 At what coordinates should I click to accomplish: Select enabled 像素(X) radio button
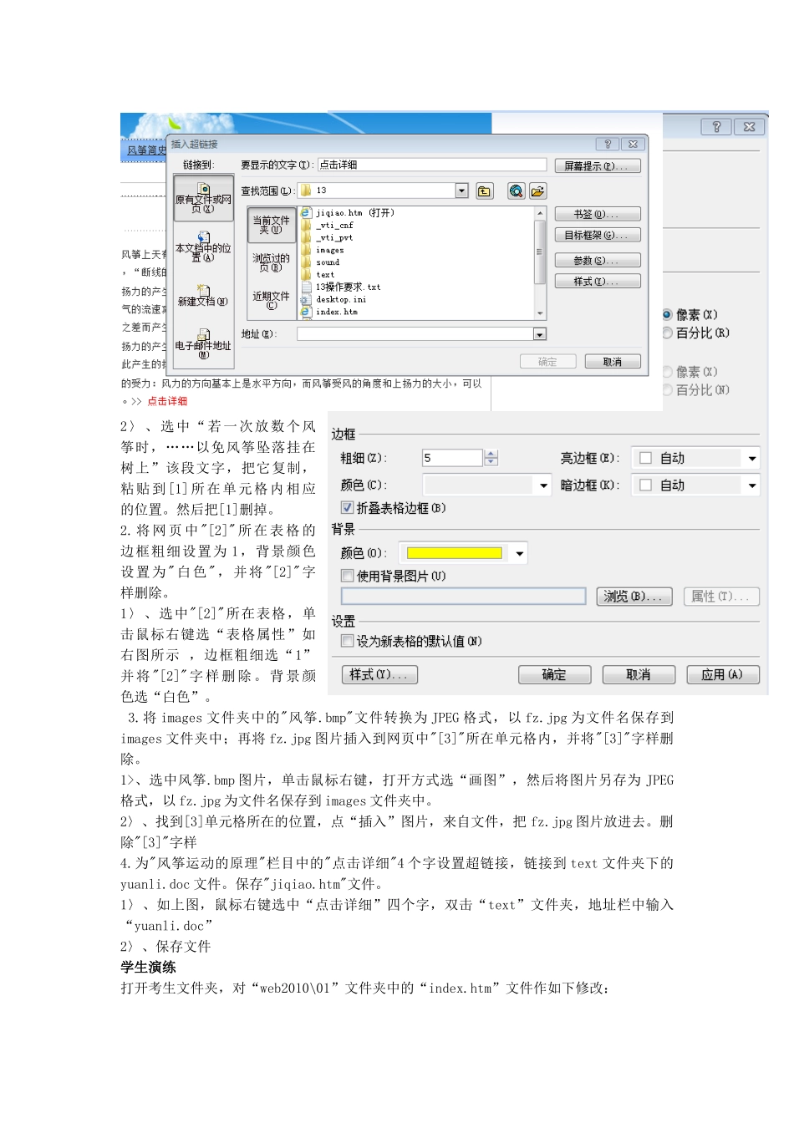[x=667, y=315]
